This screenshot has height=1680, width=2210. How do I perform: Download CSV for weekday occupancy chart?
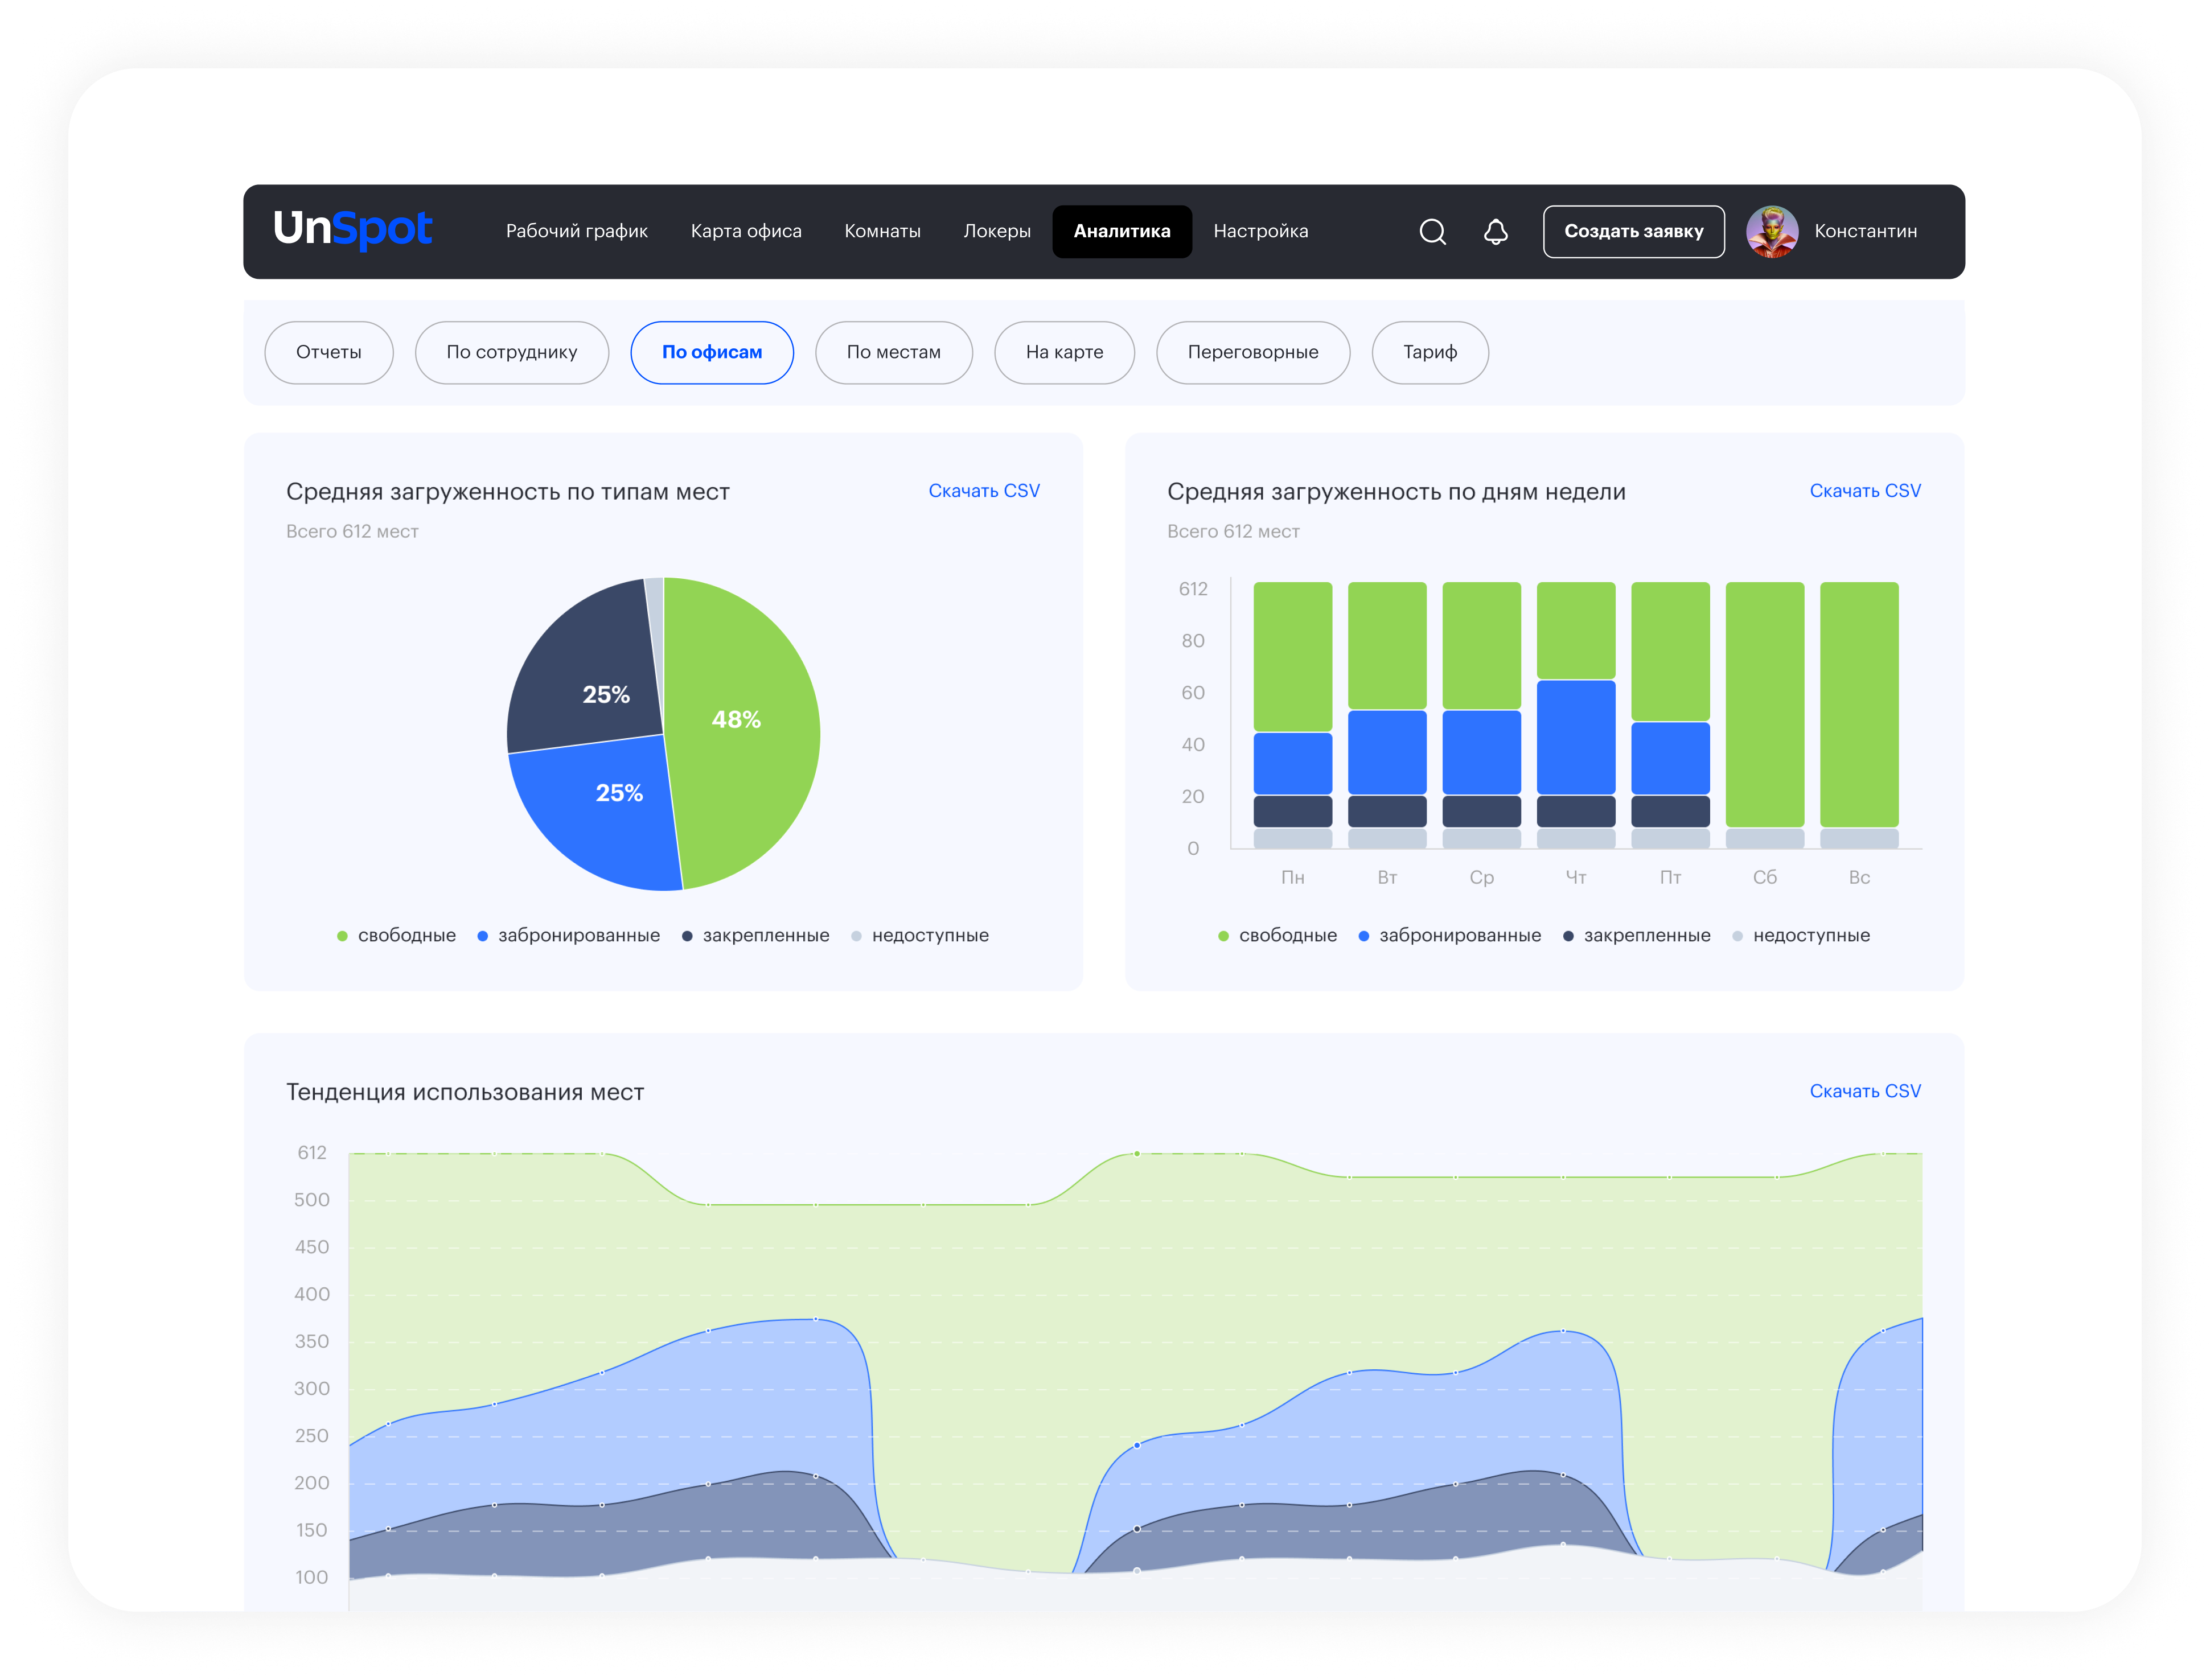pyautogui.click(x=1864, y=491)
